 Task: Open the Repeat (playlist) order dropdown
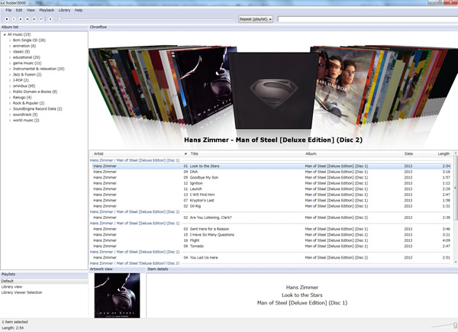256,19
